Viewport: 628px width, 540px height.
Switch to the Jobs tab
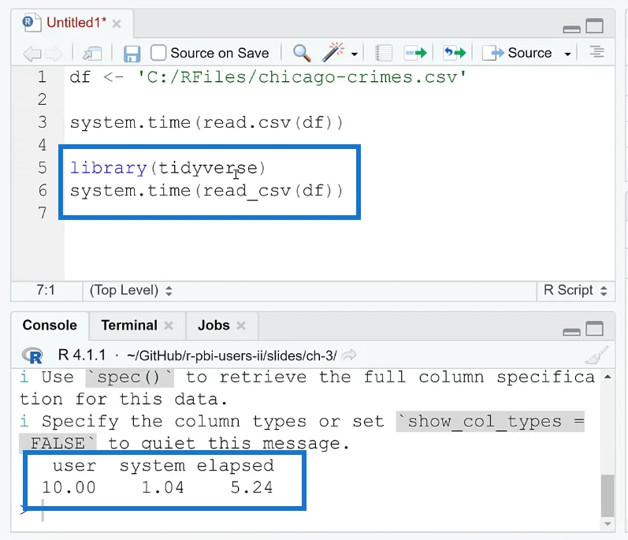214,326
